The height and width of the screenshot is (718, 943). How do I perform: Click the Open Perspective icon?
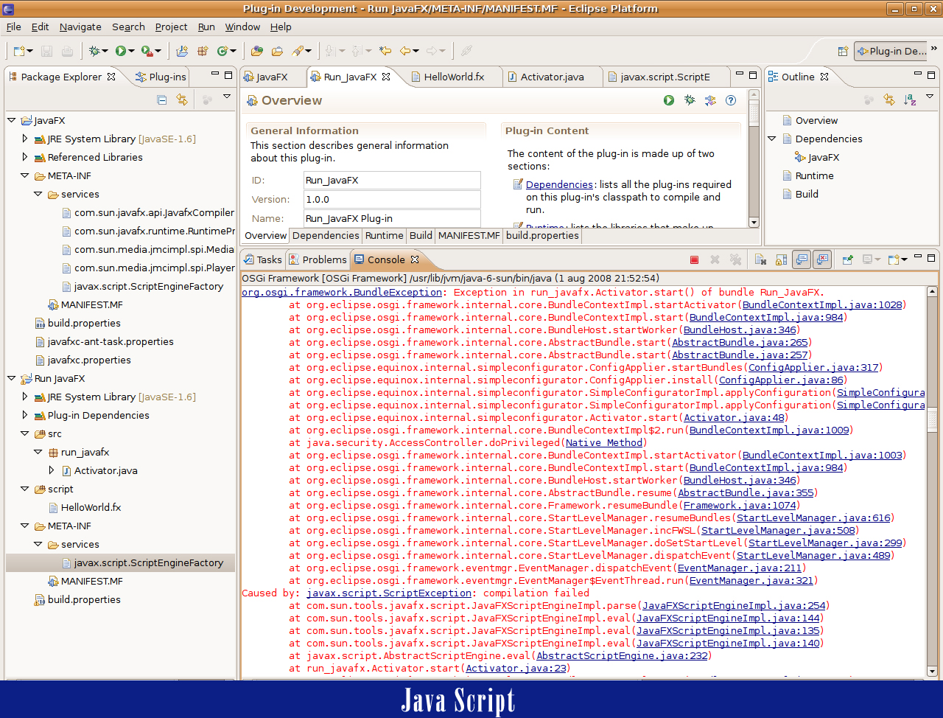(x=843, y=51)
